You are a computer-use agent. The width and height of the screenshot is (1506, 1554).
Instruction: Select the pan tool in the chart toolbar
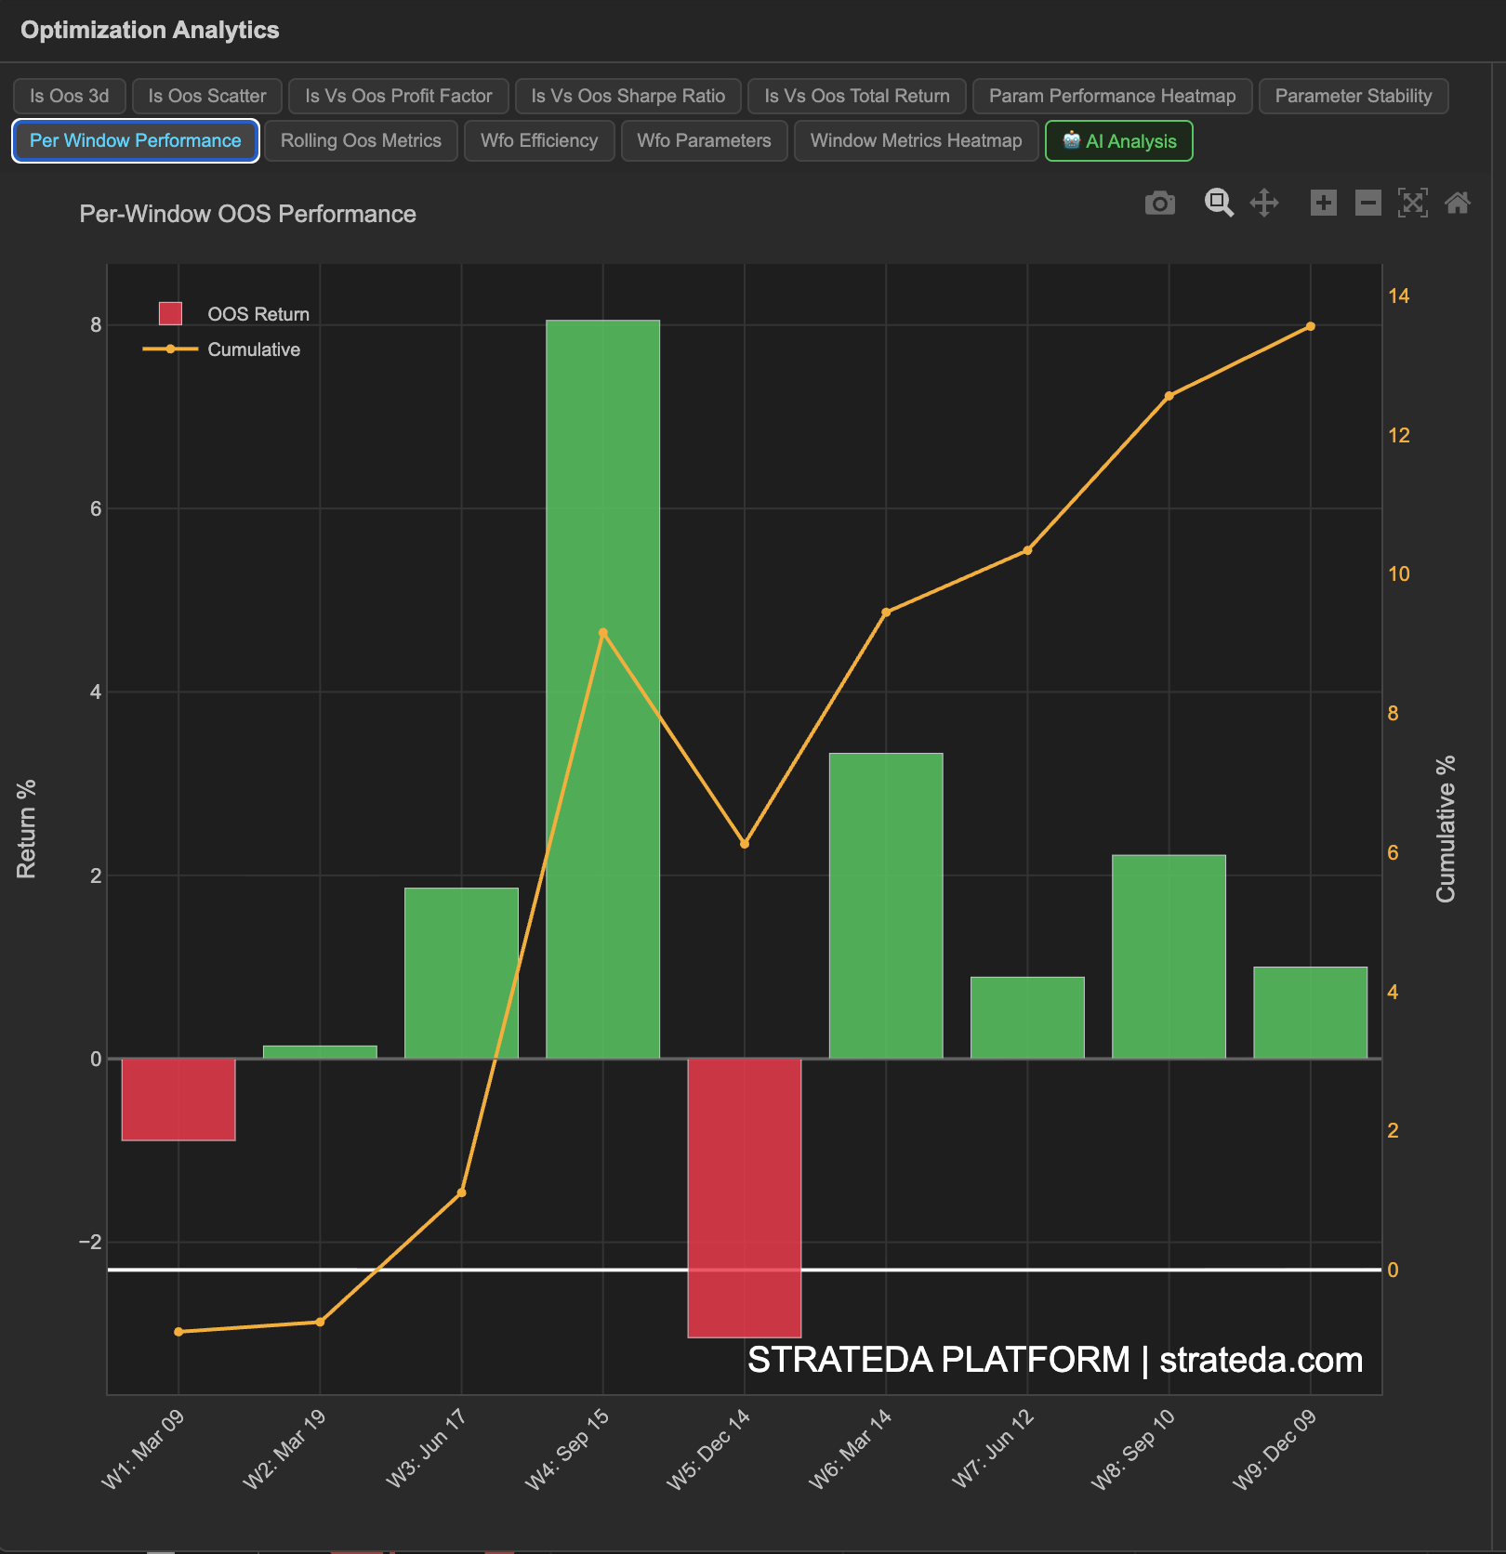coord(1266,203)
